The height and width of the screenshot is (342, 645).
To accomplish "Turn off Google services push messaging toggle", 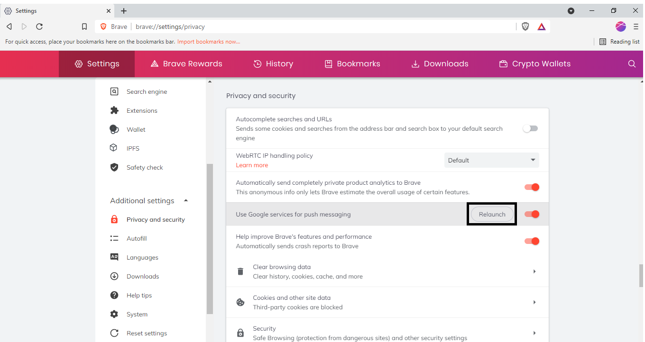I will 532,214.
